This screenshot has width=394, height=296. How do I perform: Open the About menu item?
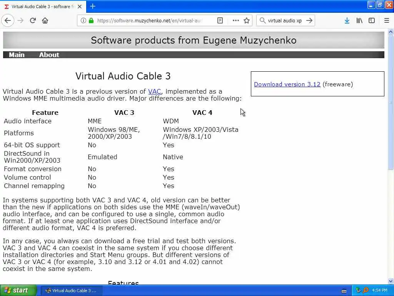tap(49, 55)
